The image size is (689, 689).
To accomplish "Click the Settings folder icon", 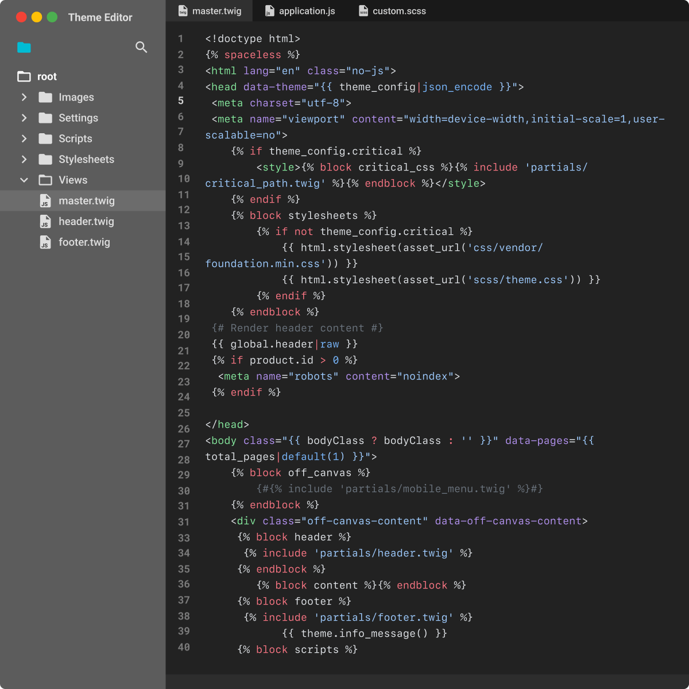I will (x=45, y=118).
